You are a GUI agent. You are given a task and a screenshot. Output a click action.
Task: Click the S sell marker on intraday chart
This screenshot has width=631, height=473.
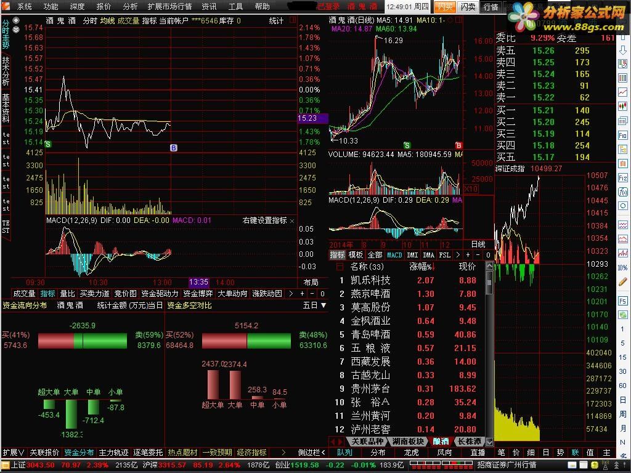48,144
